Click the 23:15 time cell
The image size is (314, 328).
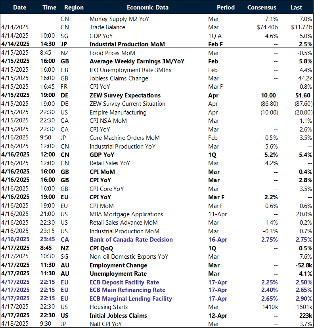(47, 231)
